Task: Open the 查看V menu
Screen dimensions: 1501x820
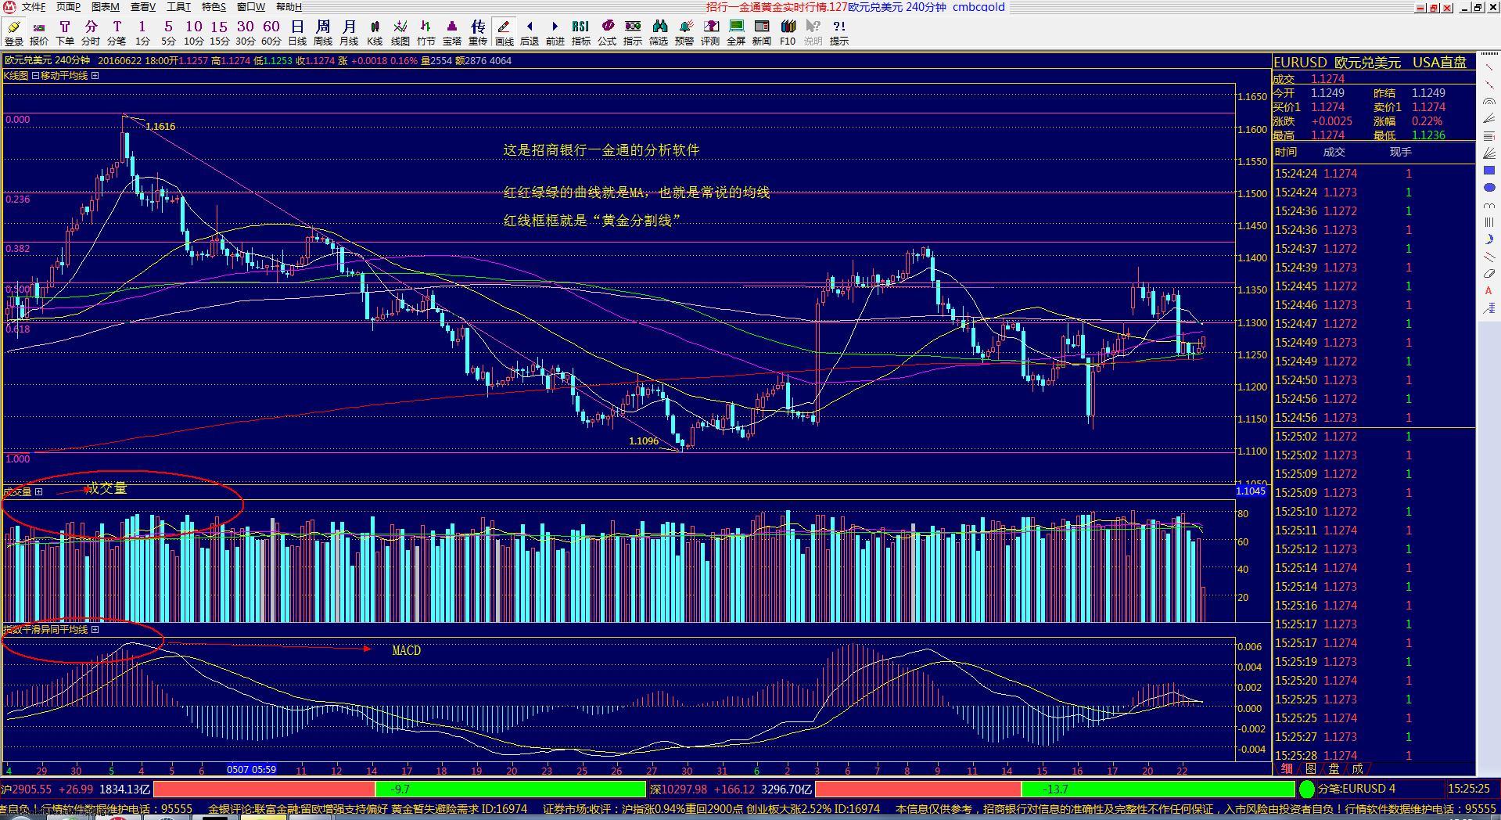Action: pos(142,7)
